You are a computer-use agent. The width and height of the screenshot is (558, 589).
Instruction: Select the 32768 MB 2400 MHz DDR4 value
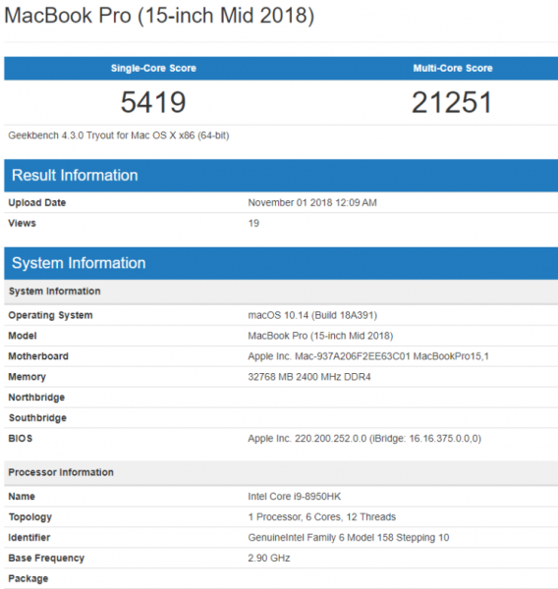pos(309,377)
